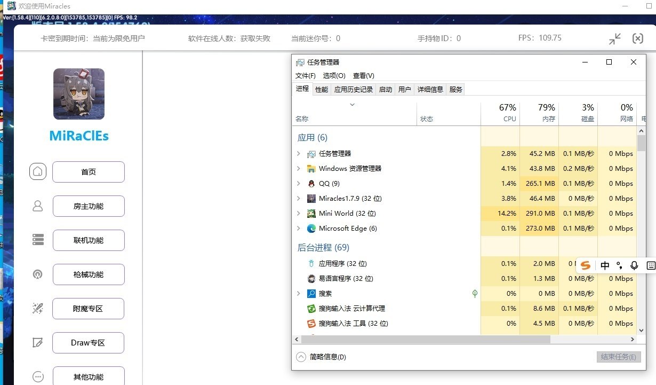Expand the Windows 资源管理器 row

coord(298,169)
